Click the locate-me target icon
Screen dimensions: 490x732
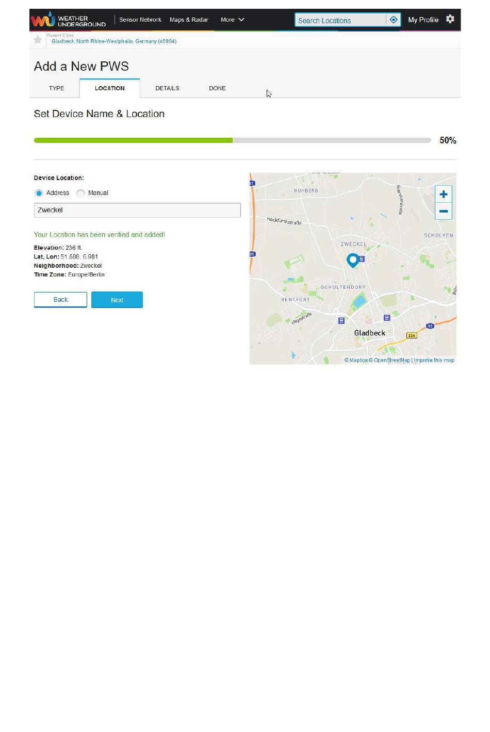pos(394,20)
